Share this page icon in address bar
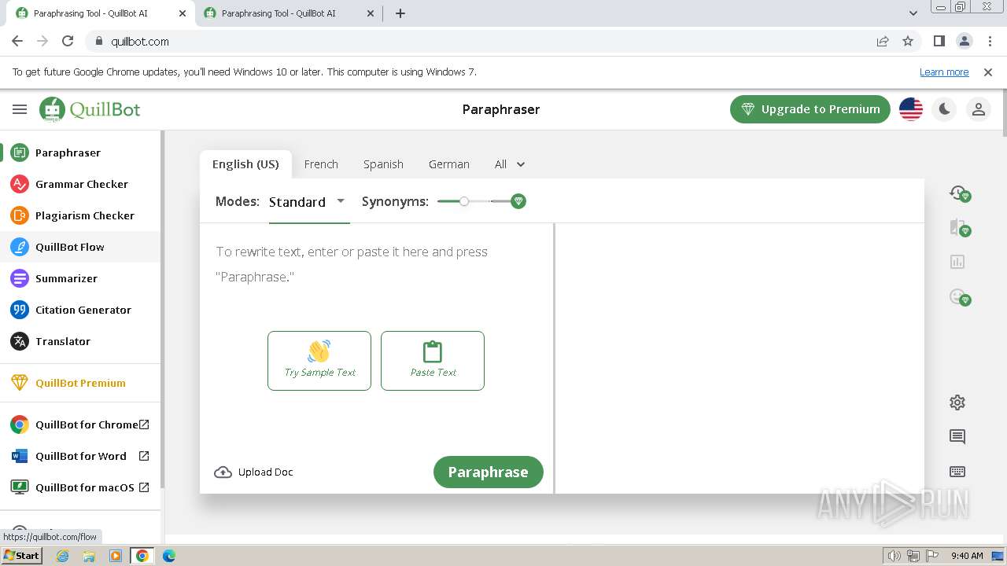Viewport: 1007px width, 566px height. point(883,42)
